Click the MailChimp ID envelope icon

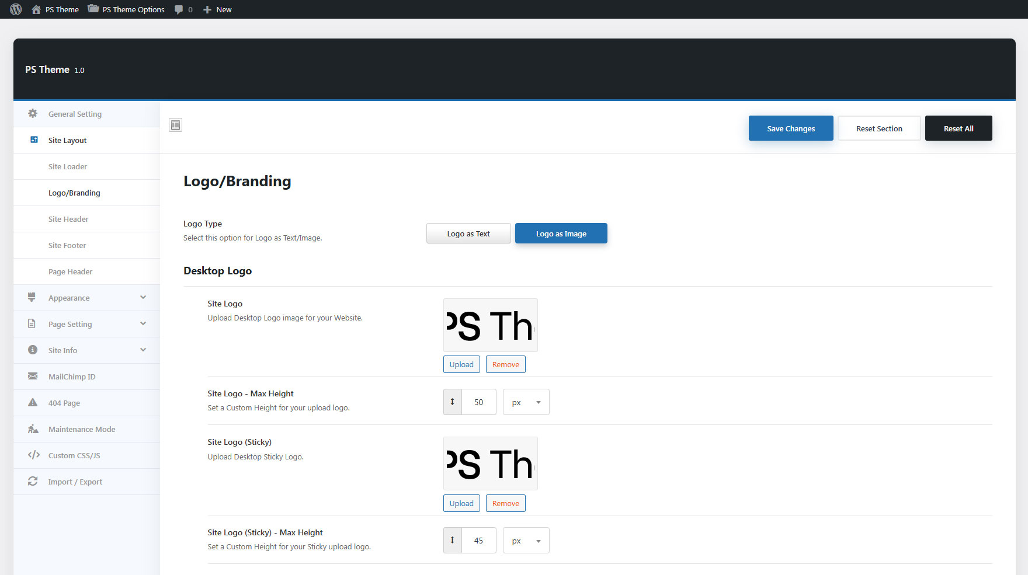click(33, 377)
